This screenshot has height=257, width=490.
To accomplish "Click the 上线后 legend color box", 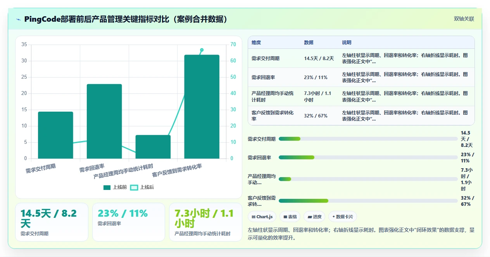I will click(134, 187).
